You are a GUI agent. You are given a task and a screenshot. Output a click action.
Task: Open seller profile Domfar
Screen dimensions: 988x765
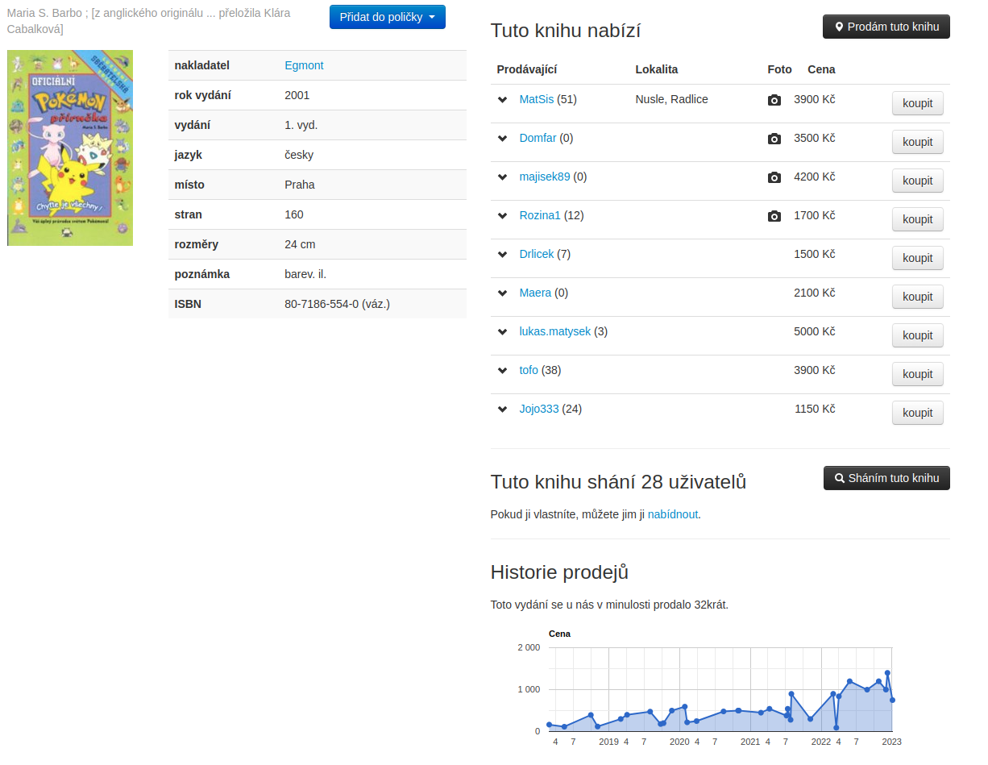(x=538, y=138)
